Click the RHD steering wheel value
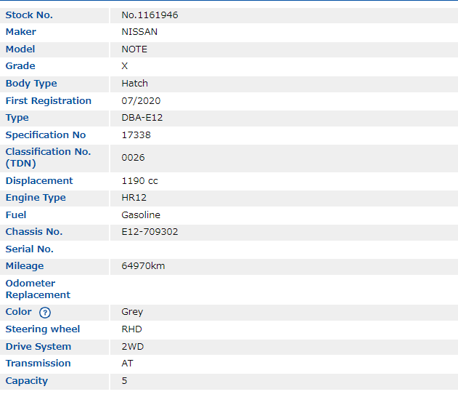This screenshot has width=458, height=397. pos(131,329)
